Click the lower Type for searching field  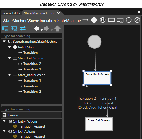click(x=32, y=109)
